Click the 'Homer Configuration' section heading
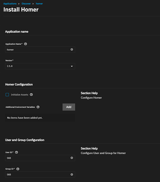Screen dimensions: 160x182 [x=19, y=84]
